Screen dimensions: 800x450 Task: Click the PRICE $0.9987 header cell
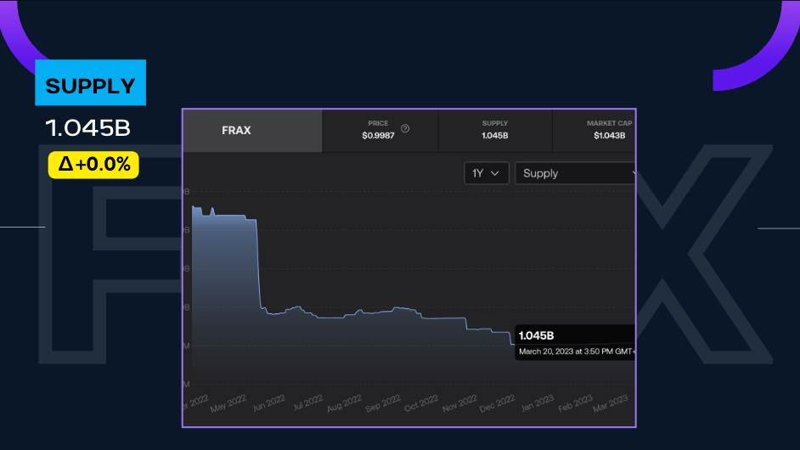coord(379,130)
